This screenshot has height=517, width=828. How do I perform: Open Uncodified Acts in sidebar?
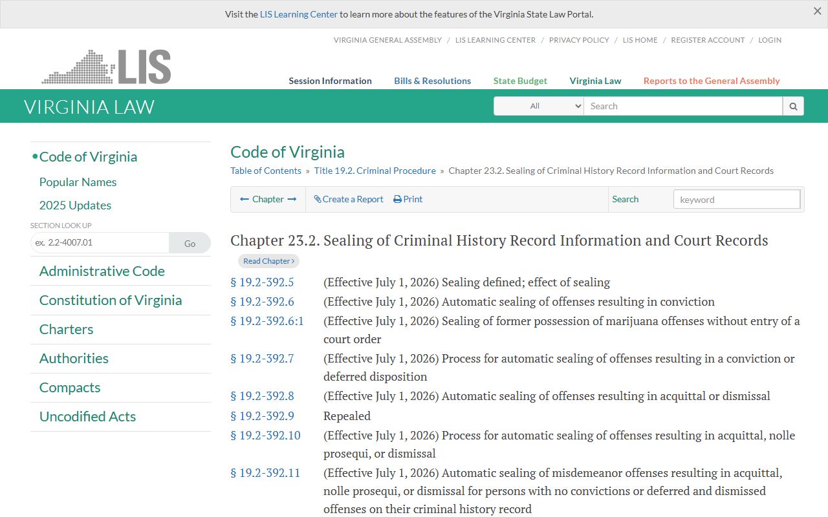pos(87,417)
